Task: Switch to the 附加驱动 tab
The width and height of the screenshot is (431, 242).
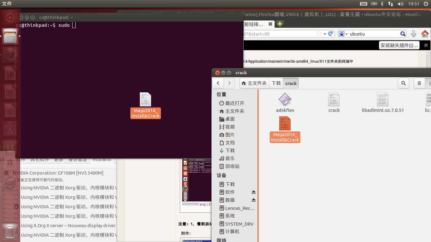Action: [102, 160]
